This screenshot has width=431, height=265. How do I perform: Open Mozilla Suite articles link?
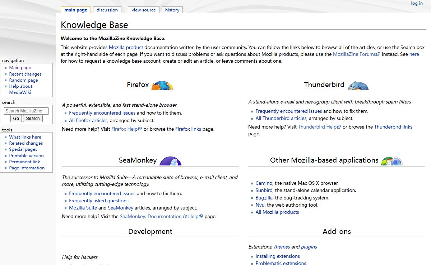click(83, 208)
